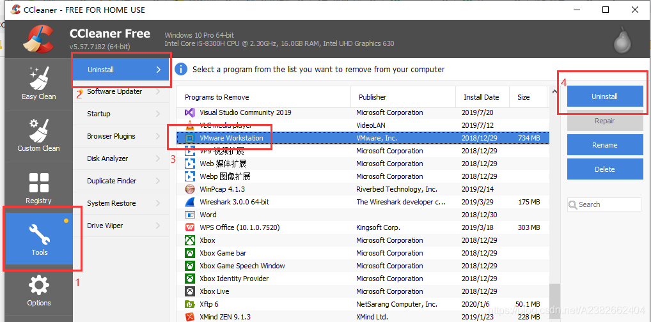
Task: Click the Web 媒体扩展 icon
Action: (189, 164)
